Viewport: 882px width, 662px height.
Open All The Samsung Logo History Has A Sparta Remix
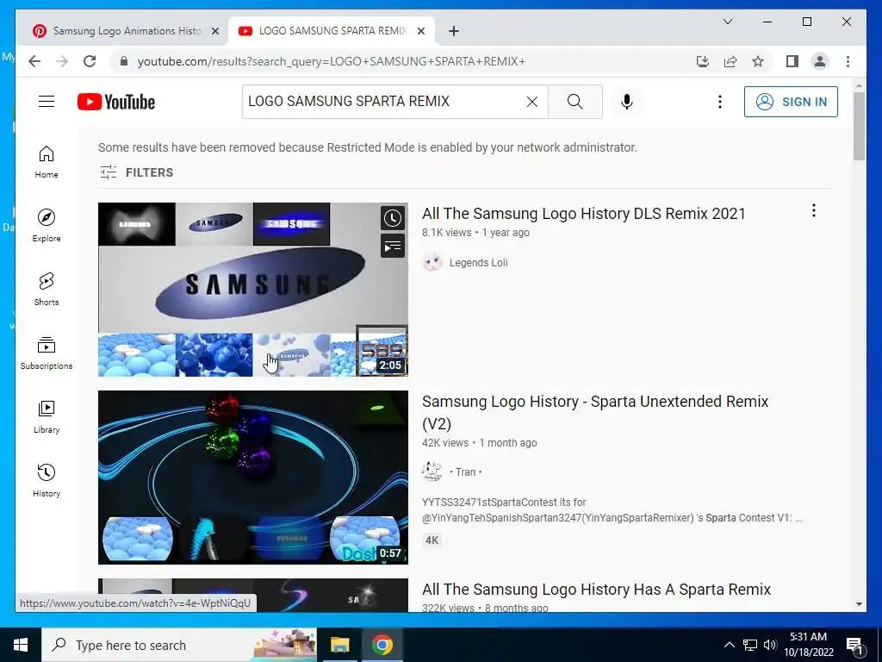click(596, 590)
